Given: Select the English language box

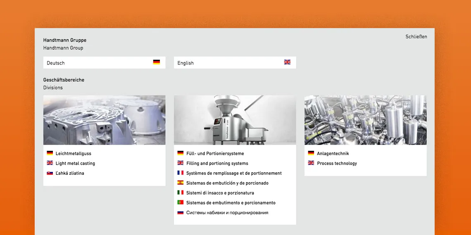Looking at the screenshot, I should click(x=235, y=62).
